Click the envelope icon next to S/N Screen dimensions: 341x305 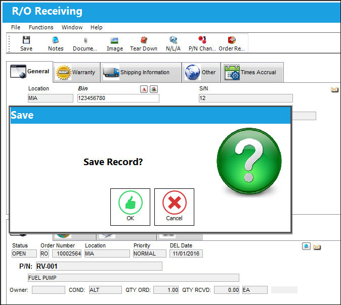[x=334, y=89]
